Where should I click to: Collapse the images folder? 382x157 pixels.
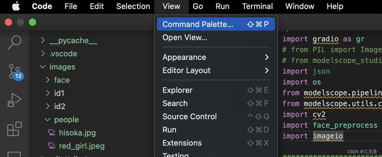[x=43, y=67]
